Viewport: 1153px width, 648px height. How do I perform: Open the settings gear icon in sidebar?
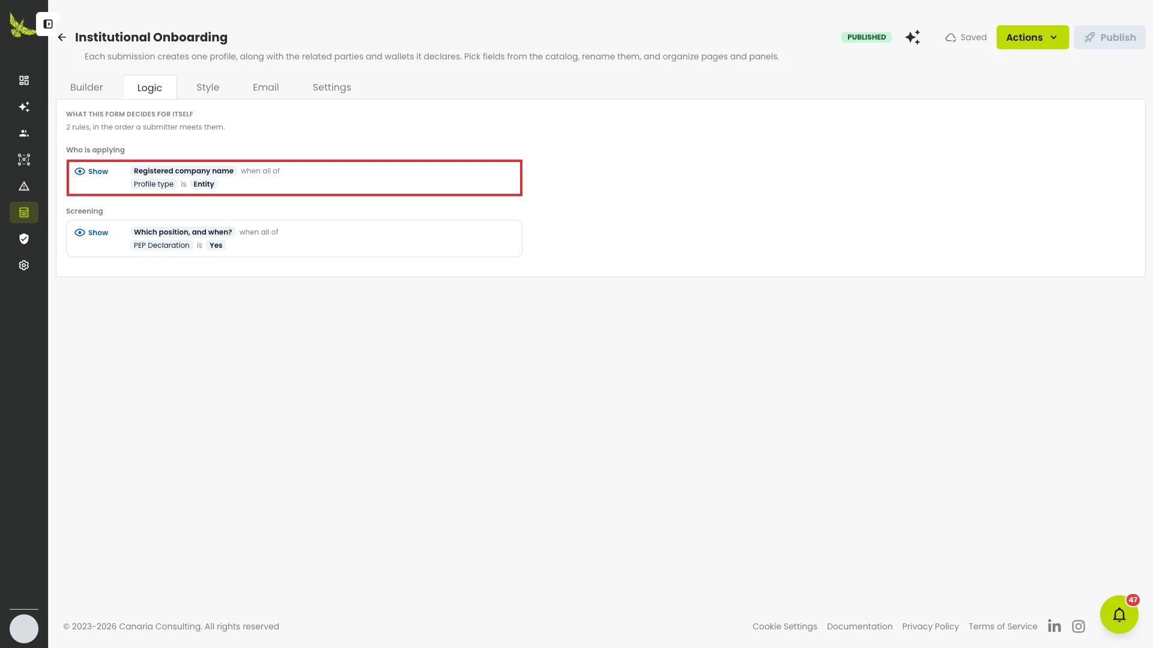click(x=24, y=265)
